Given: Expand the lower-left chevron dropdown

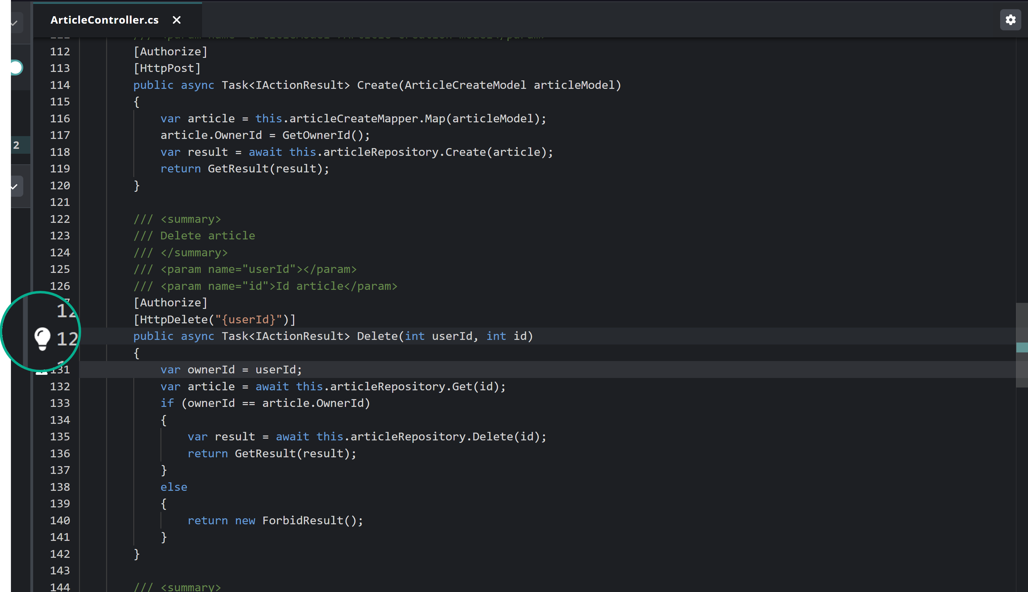Looking at the screenshot, I should tap(15, 187).
